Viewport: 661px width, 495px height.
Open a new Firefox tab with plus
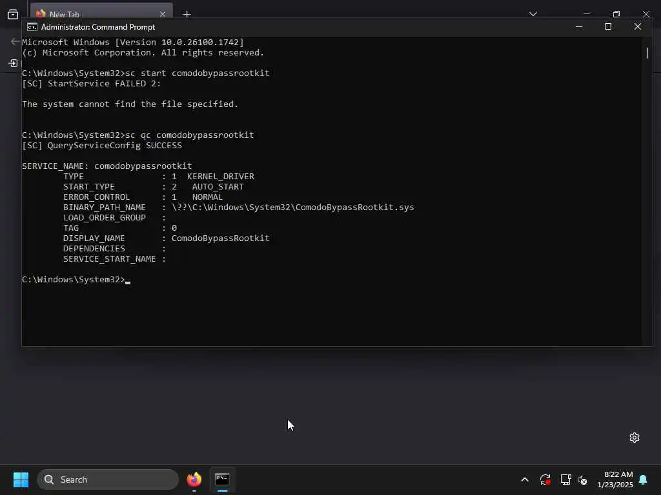point(187,14)
